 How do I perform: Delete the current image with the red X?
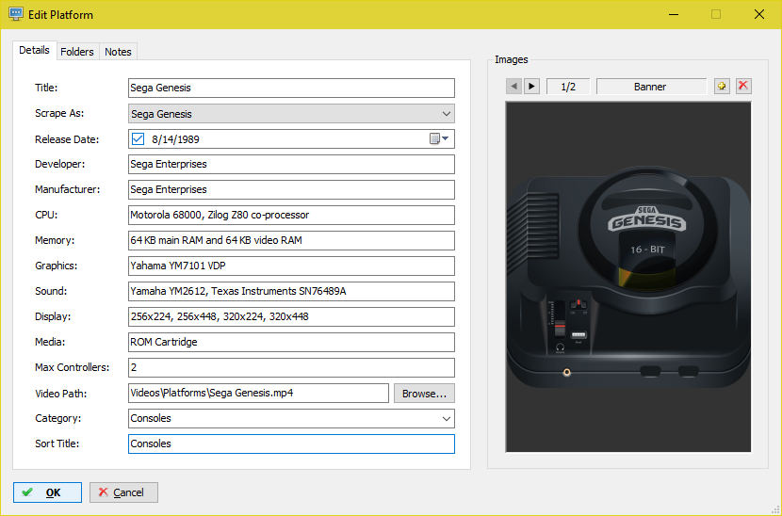point(743,87)
